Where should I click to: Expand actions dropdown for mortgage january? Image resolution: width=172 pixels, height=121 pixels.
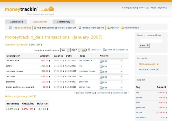121,71
